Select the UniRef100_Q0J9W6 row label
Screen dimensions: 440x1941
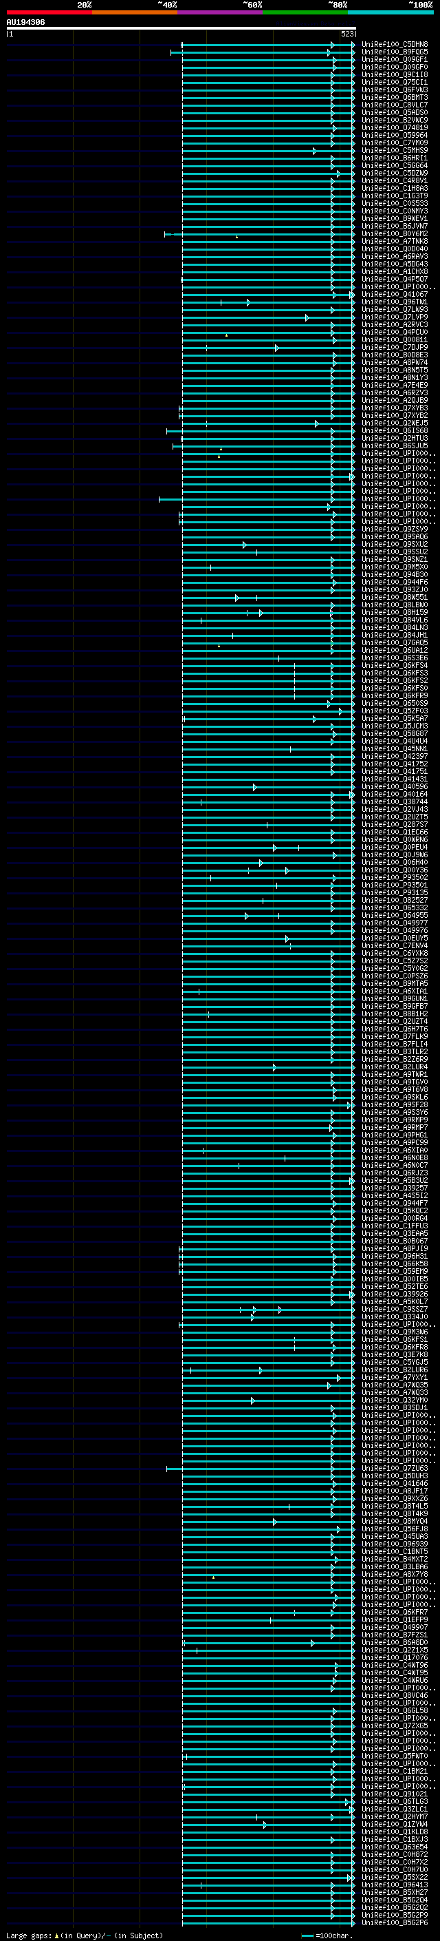(x=394, y=855)
